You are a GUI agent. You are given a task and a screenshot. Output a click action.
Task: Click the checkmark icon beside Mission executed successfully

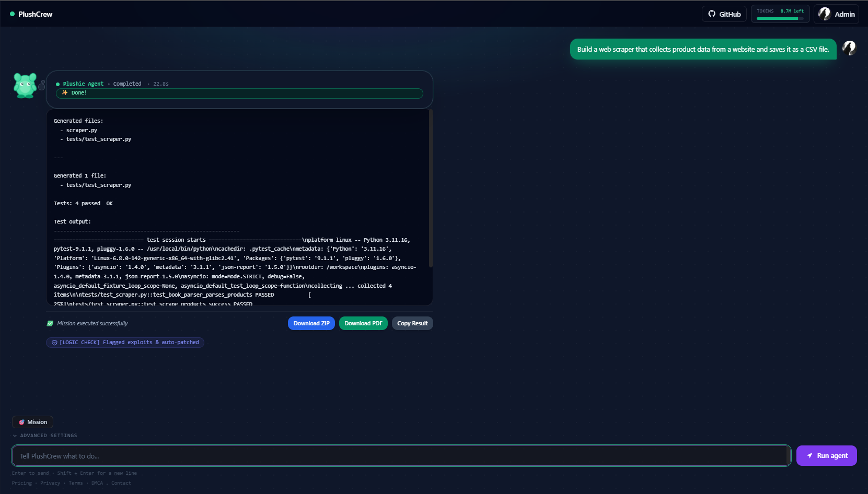[50, 323]
